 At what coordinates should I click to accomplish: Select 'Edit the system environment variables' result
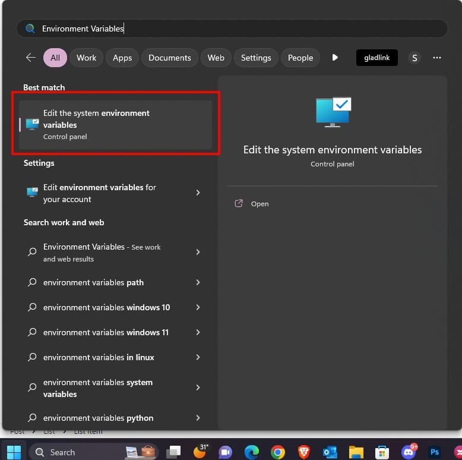click(x=115, y=124)
